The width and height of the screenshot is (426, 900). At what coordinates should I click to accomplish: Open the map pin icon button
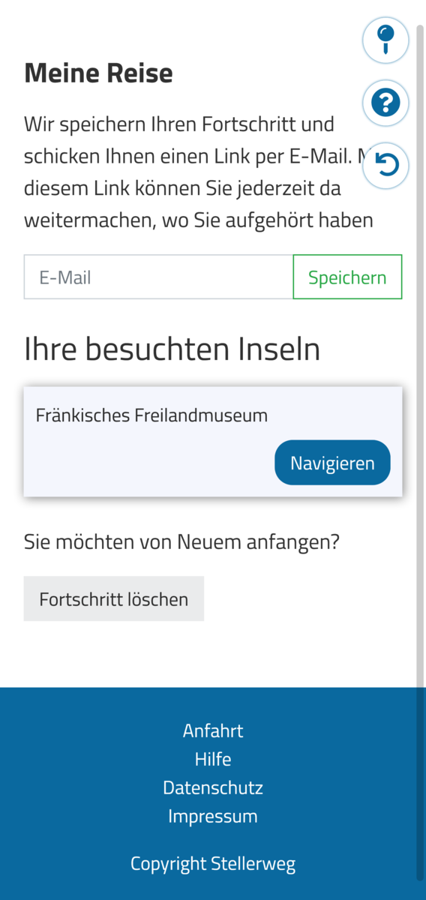click(x=385, y=40)
